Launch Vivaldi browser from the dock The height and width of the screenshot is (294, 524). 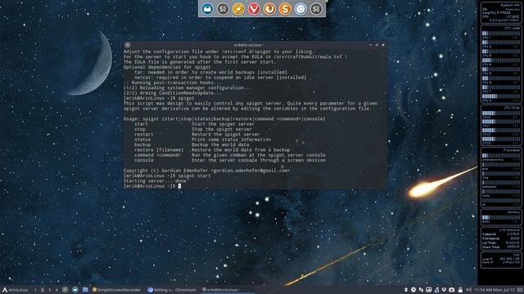254,9
